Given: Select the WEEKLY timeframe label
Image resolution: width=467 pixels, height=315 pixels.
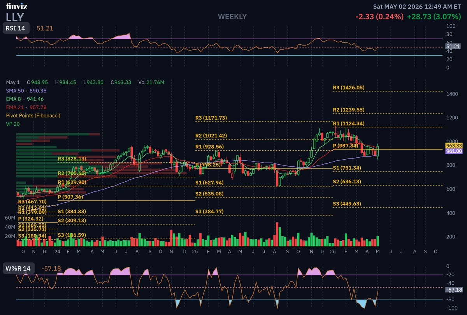Looking at the screenshot, I should [x=232, y=17].
